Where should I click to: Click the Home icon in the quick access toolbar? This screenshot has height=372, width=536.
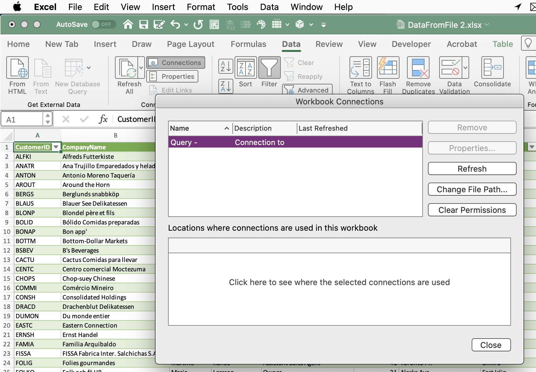pos(128,24)
